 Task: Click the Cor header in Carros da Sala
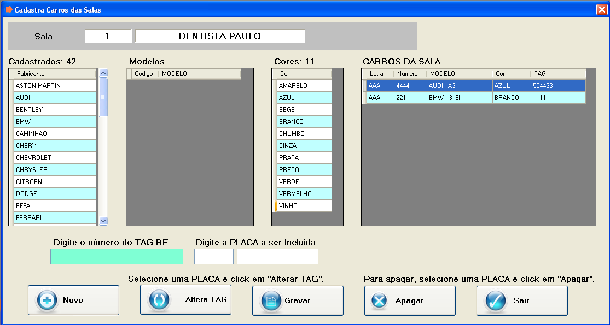pos(512,74)
